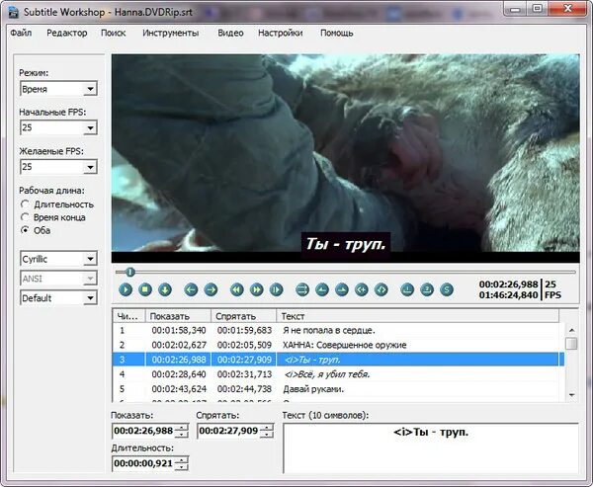Image resolution: width=593 pixels, height=487 pixels.
Task: Mark first sync point icon '1'
Action: [407, 290]
